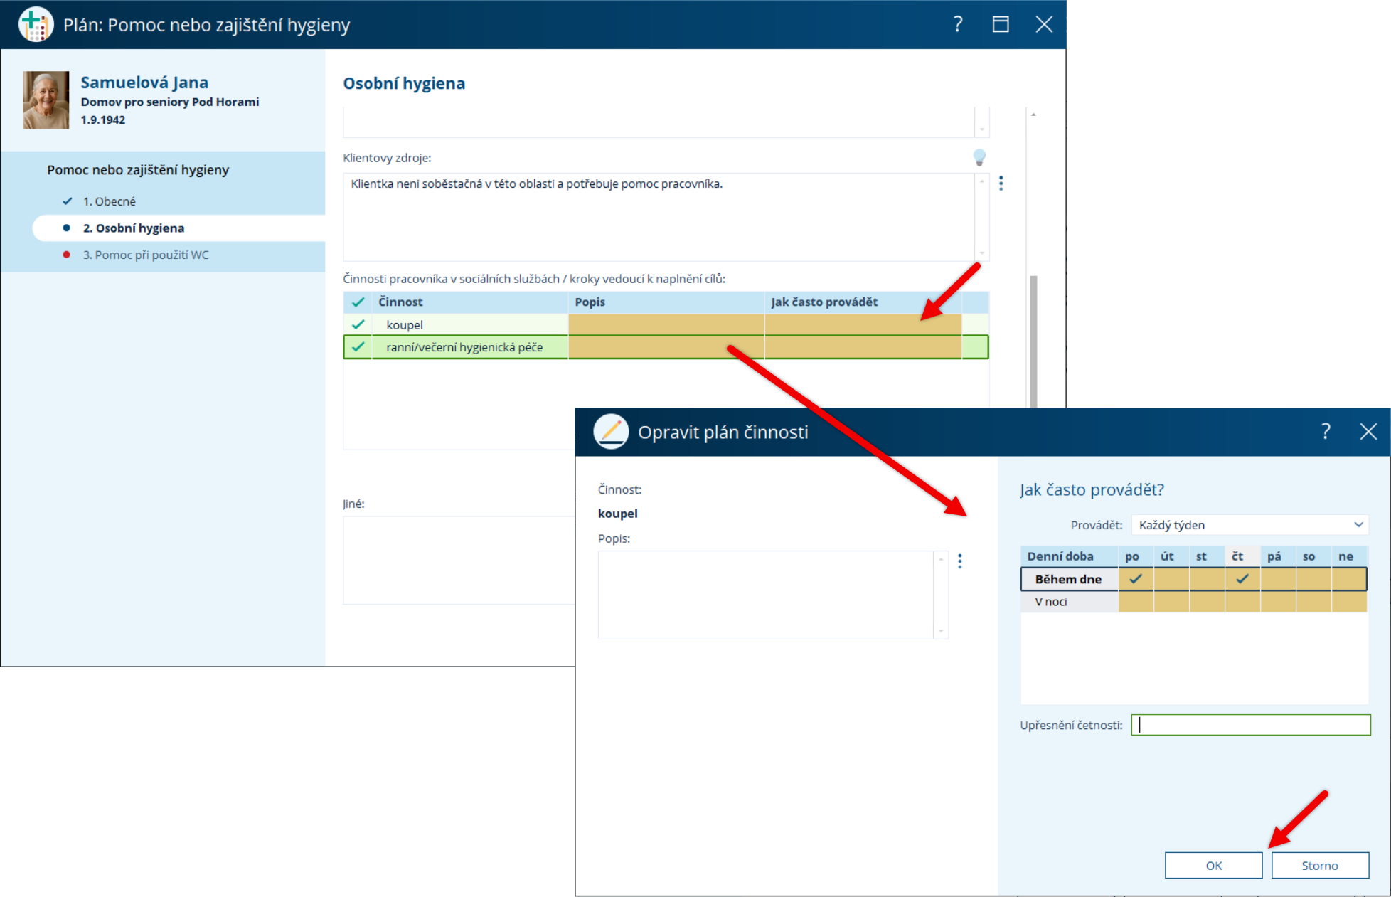Go to 3. Pomoc při použití WC

145,255
